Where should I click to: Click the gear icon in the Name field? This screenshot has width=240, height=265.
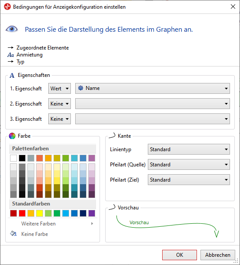81,88
